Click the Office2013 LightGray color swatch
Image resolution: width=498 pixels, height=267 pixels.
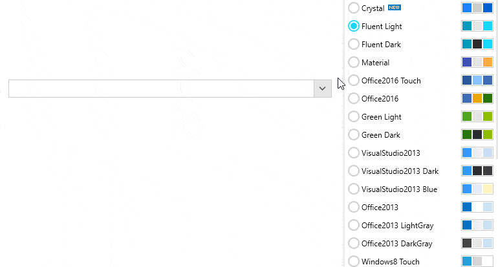(x=477, y=225)
